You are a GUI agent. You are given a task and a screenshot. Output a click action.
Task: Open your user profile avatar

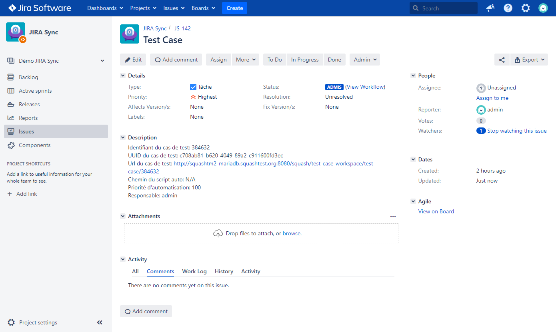[x=543, y=8]
